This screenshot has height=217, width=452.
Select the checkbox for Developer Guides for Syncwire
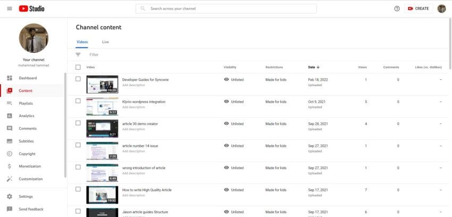point(78,79)
